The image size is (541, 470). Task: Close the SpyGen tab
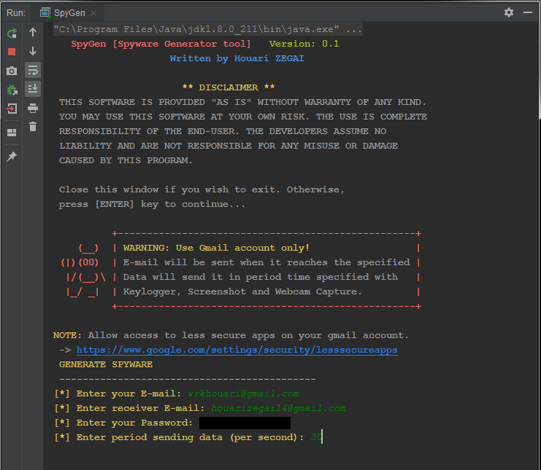(93, 13)
